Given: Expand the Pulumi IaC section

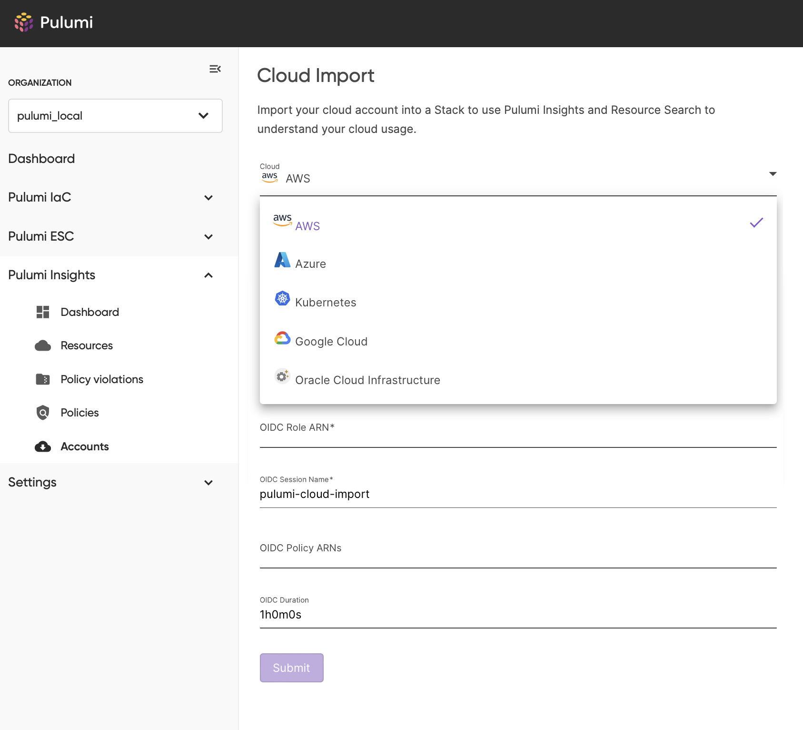Looking at the screenshot, I should click(x=111, y=197).
